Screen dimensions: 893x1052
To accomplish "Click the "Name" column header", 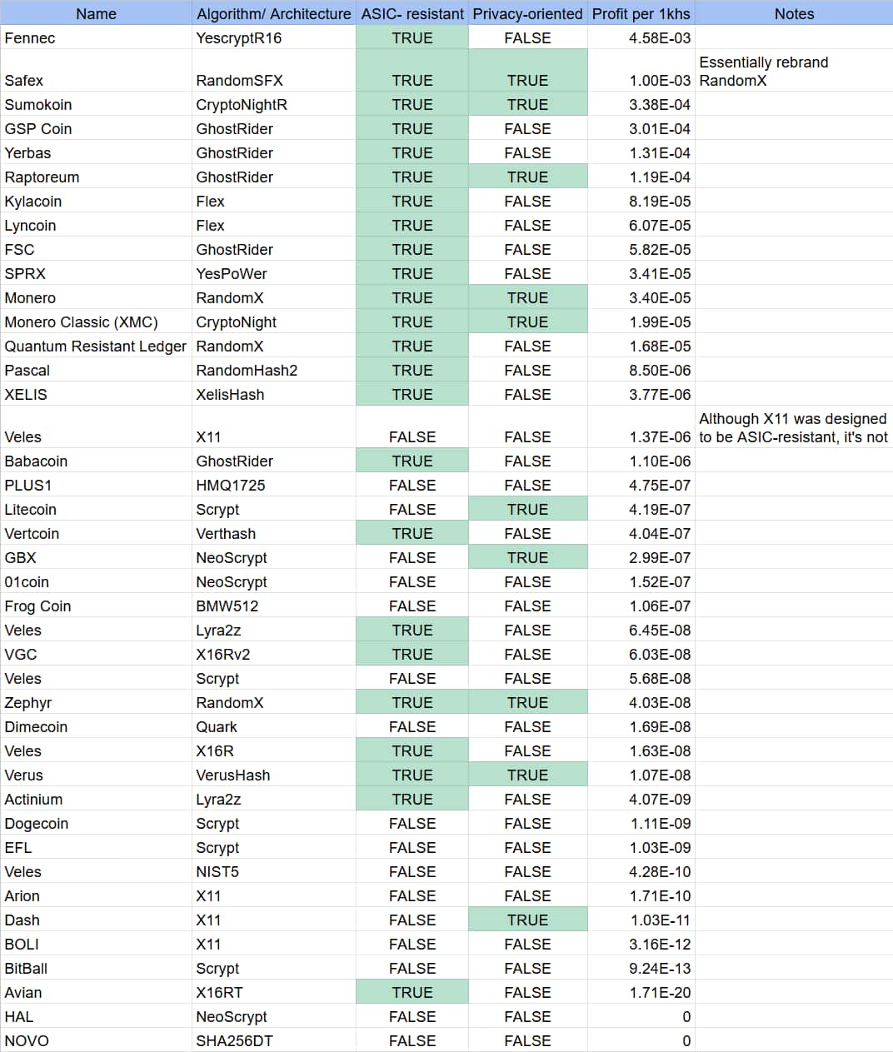I will tap(96, 13).
